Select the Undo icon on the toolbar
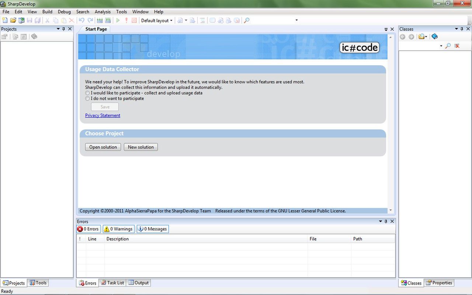The width and height of the screenshot is (472, 295). coord(81,20)
